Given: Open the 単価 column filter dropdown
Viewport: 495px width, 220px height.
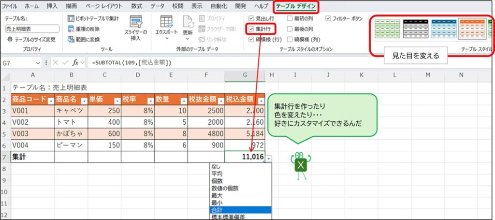Looking at the screenshot, I should point(117,101).
